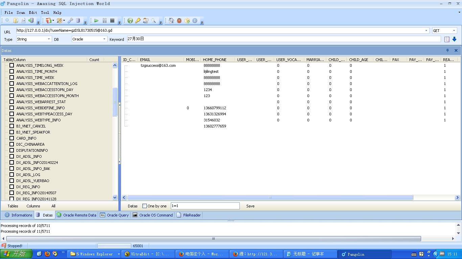Image resolution: width=462 pixels, height=259 pixels.
Task: Open the DB Oracle dropdown
Action: pos(104,39)
